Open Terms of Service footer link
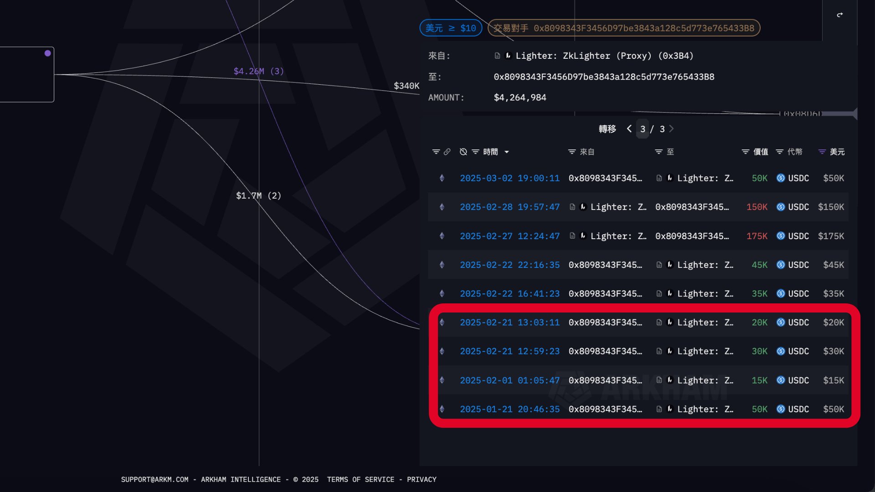This screenshot has width=875, height=492. pos(360,479)
